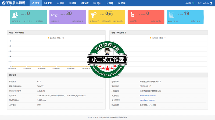Open the yun.xiaoerhu.com cloud platform link
Screen dimensions: 215x120
[x=147, y=100]
